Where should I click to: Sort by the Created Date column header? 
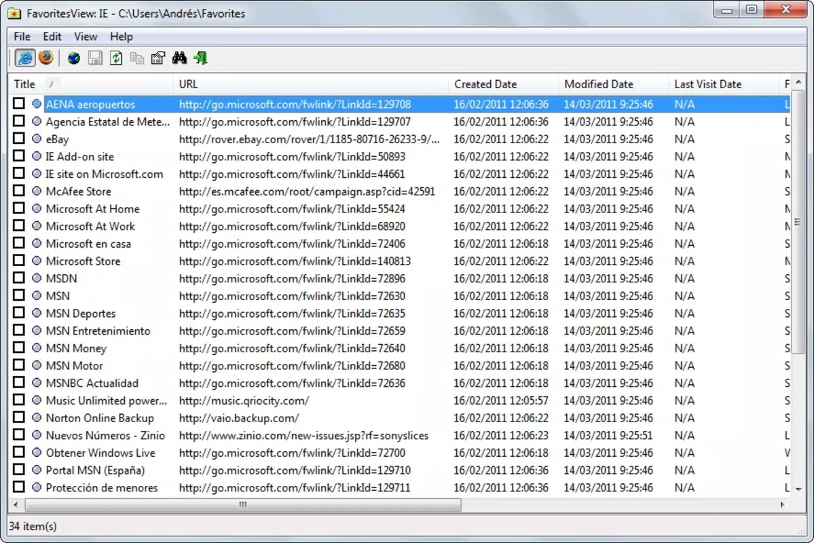[x=504, y=84]
